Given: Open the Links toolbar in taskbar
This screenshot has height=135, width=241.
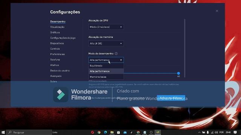Looking at the screenshot, I should click(55, 132).
